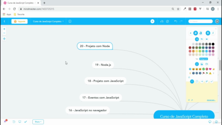Screen dimensions: 222x125
Task: Show more icons with the right chevron
Action: point(214,73)
